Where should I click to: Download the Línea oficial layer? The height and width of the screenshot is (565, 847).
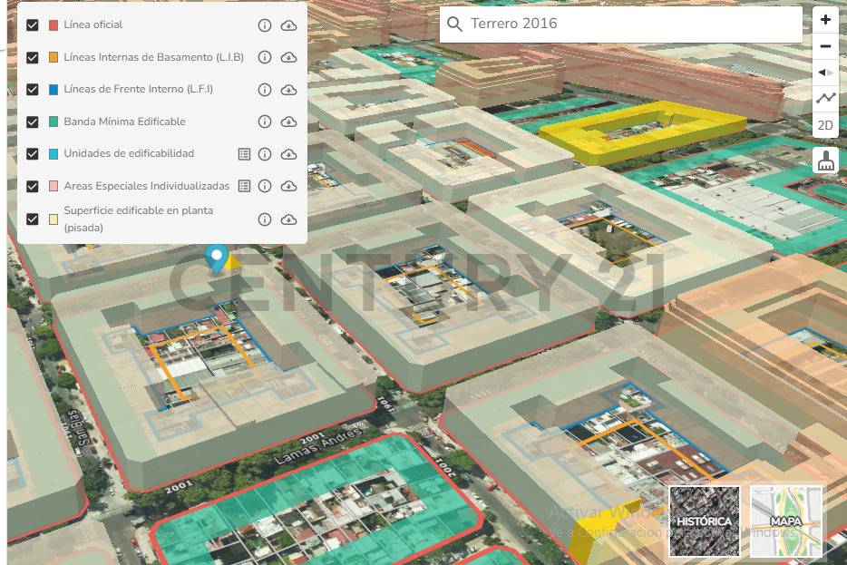pyautogui.click(x=288, y=25)
